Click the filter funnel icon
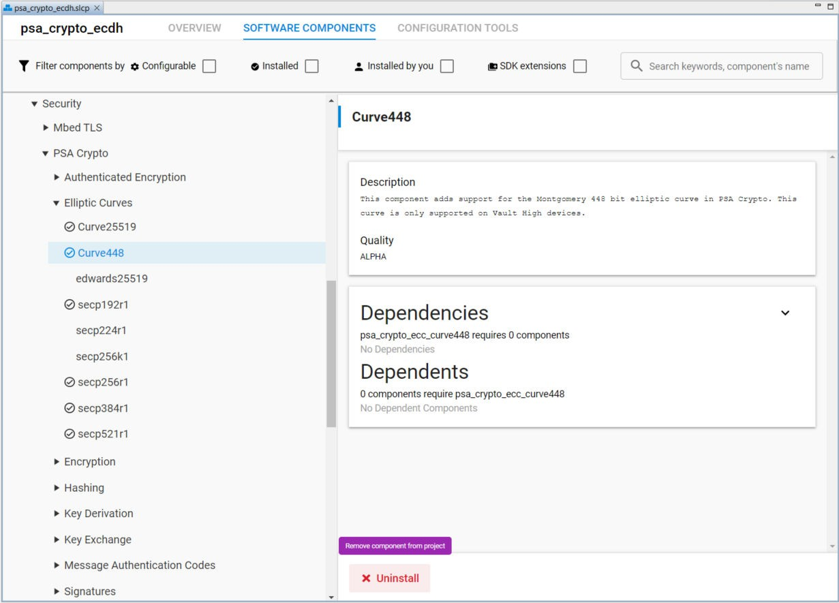839x603 pixels. 23,65
